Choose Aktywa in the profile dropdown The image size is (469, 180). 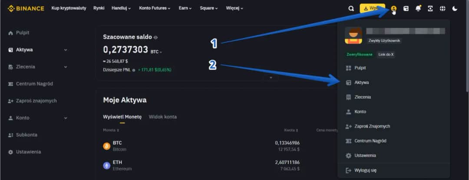(x=361, y=82)
